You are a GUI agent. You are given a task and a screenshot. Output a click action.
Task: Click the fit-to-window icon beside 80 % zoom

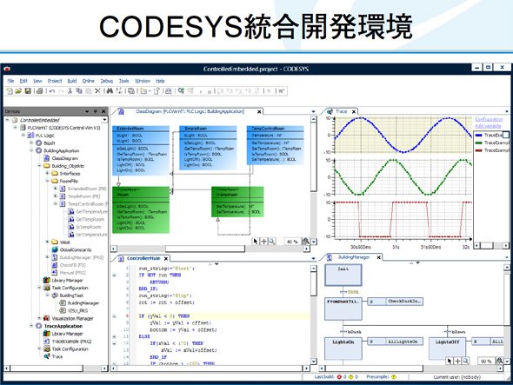[x=305, y=242]
